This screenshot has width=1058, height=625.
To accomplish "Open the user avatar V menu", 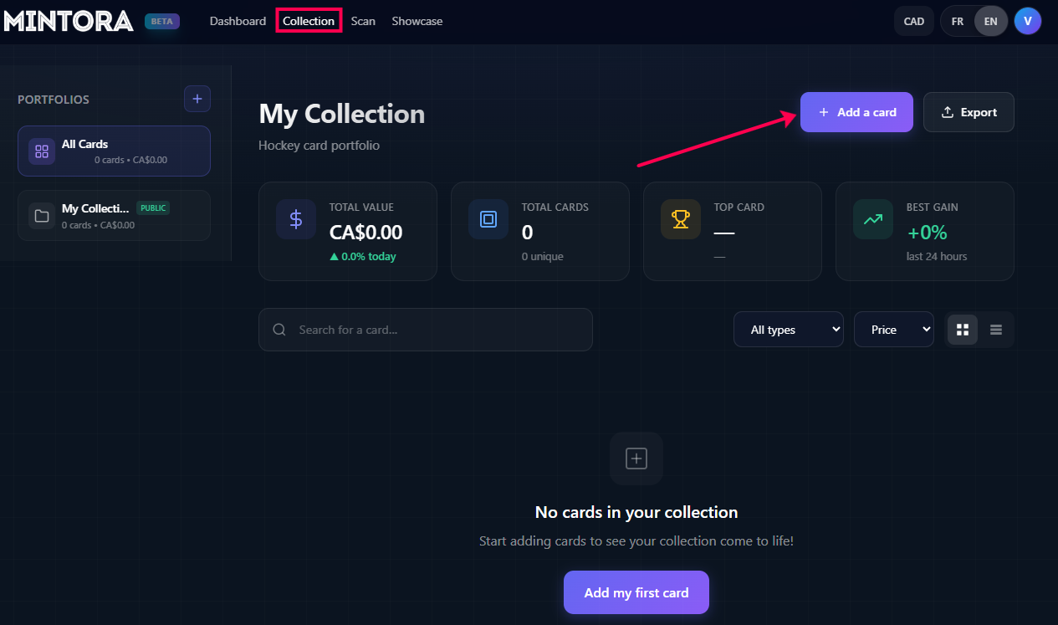I will pos(1027,21).
